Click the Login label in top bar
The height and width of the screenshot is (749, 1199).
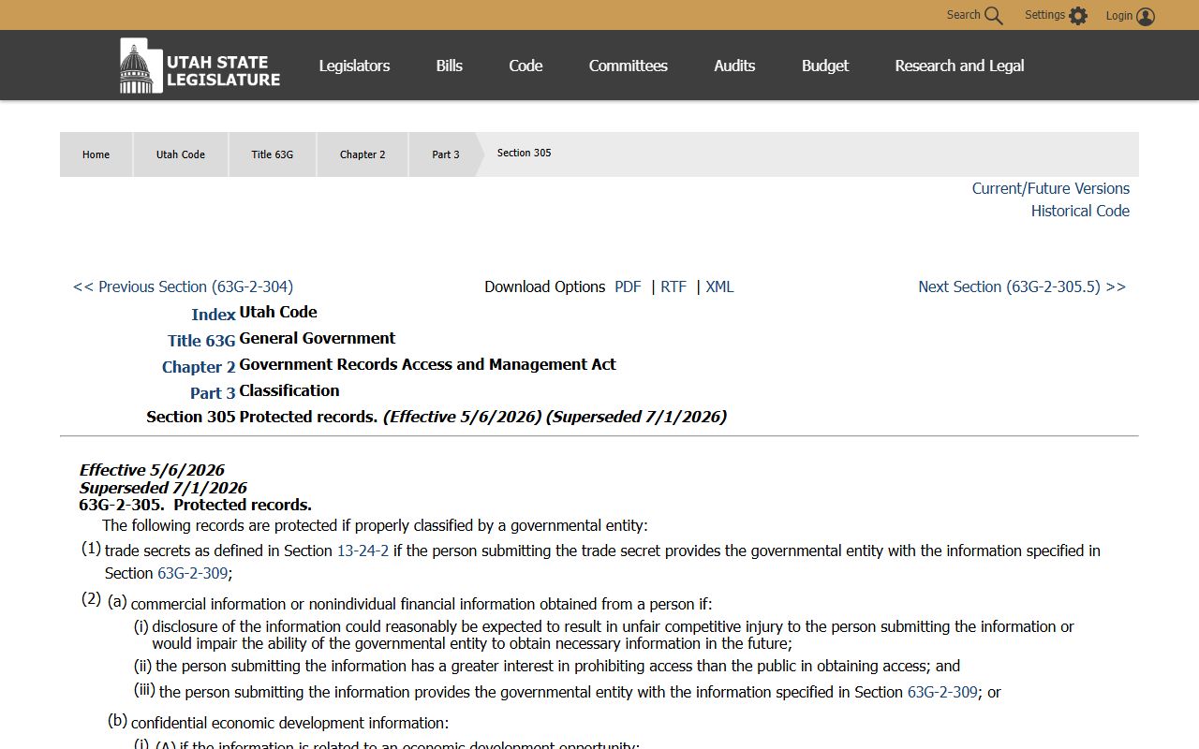click(x=1119, y=16)
